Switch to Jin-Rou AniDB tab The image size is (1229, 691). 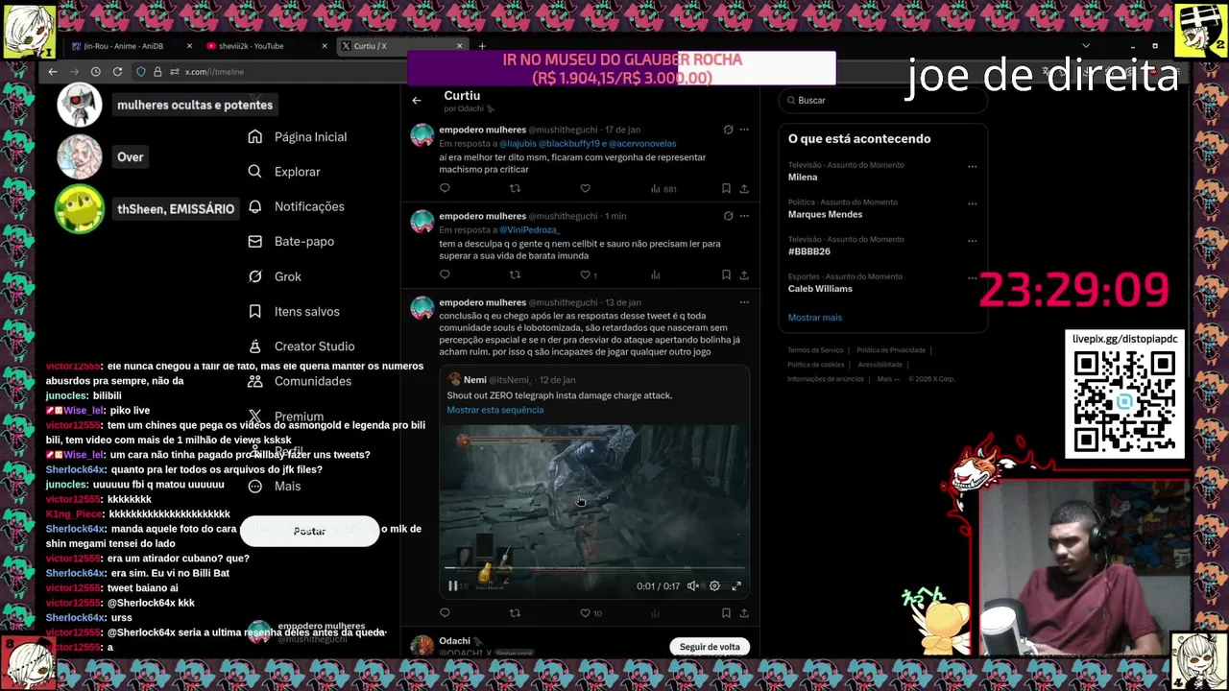point(131,46)
